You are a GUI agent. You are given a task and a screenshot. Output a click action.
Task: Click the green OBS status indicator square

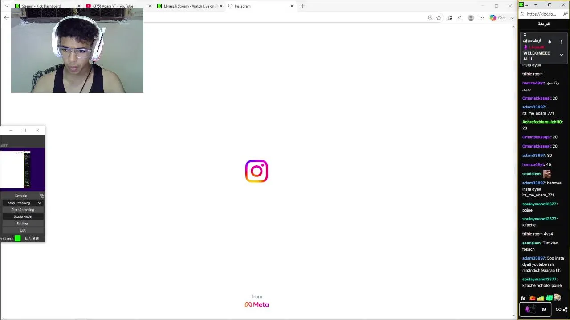pos(17,239)
